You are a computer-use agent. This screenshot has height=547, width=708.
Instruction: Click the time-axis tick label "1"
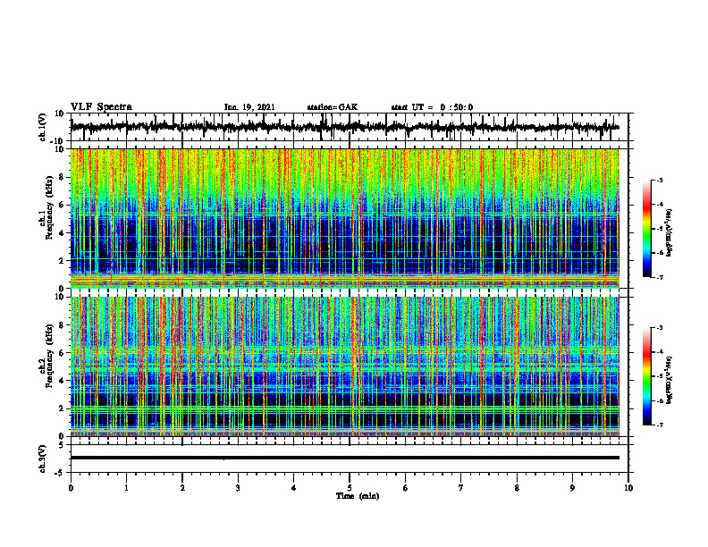[126, 488]
